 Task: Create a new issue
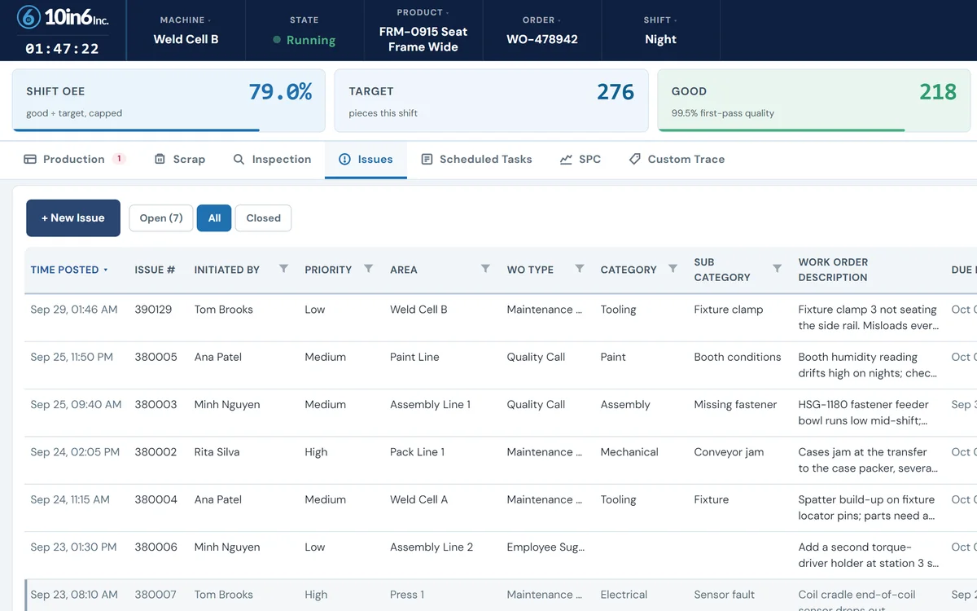point(73,218)
